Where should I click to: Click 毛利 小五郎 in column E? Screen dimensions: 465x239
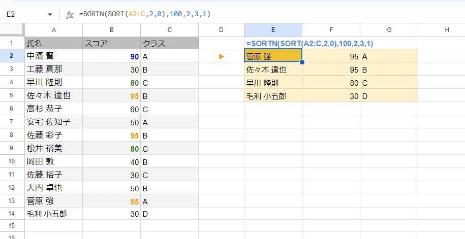273,96
